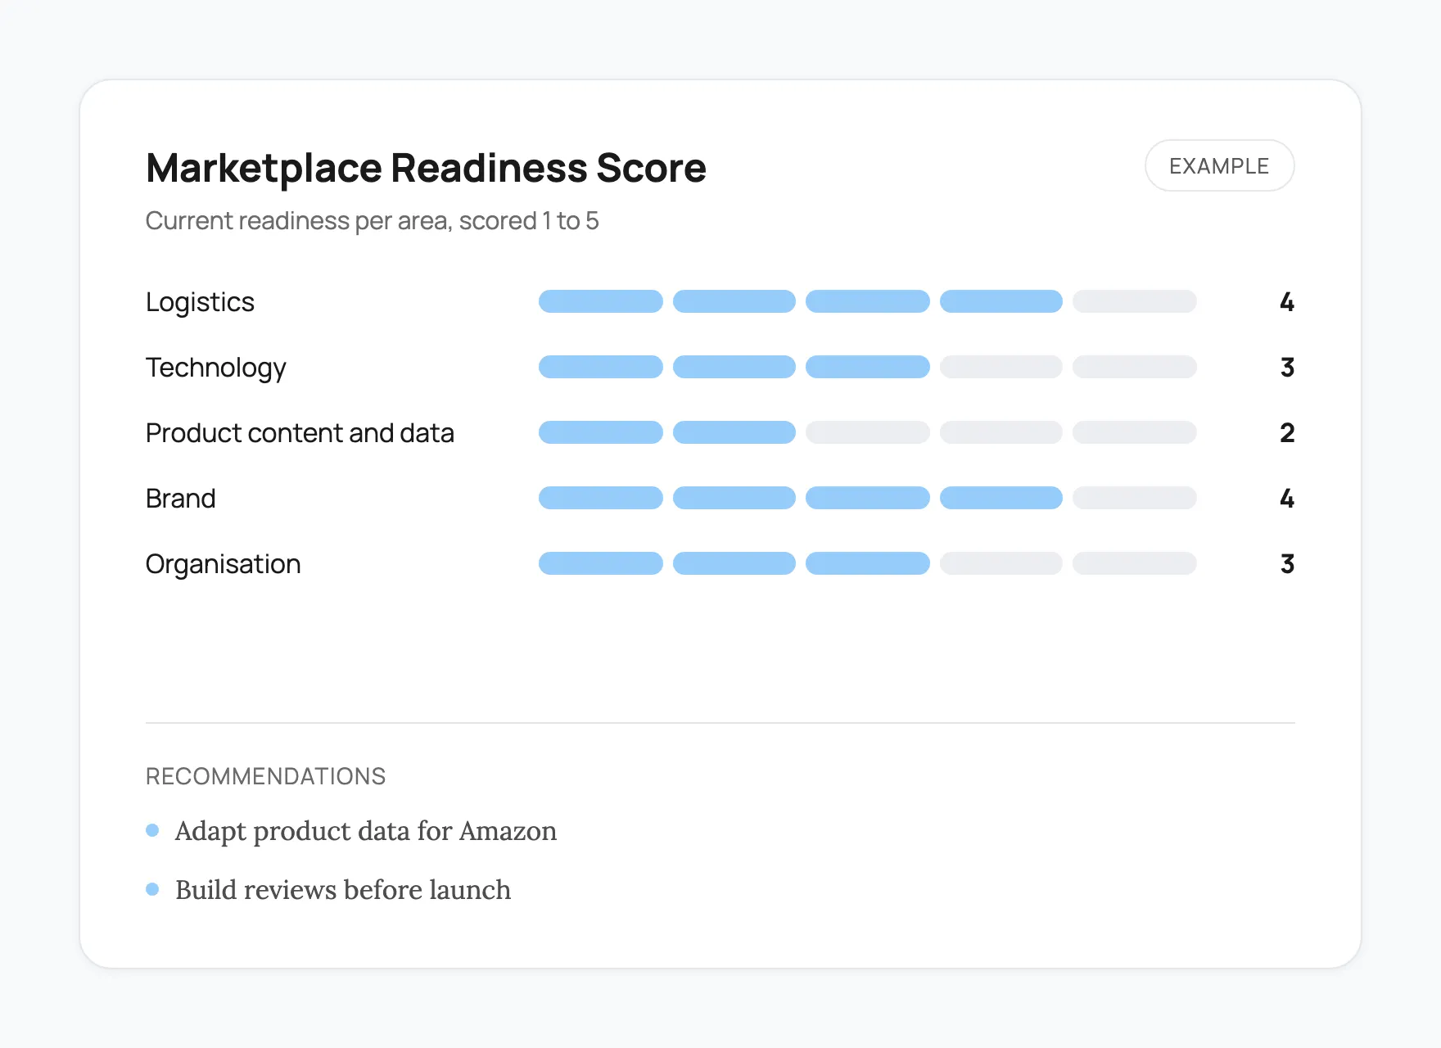1441x1048 pixels.
Task: Click the EXAMPLE badge
Action: (x=1219, y=165)
